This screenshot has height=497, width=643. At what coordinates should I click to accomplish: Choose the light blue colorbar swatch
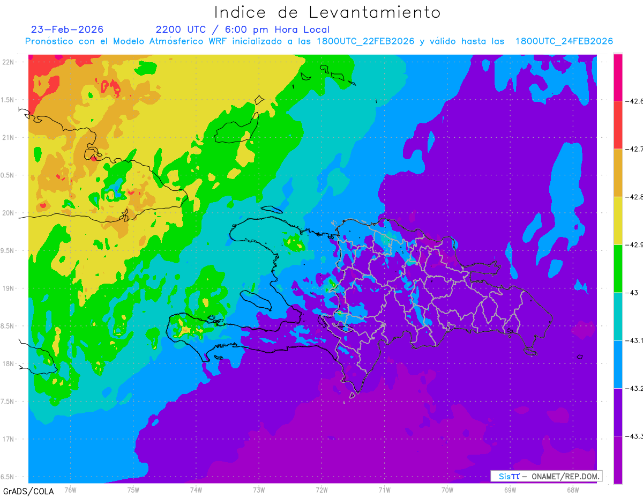(618, 364)
